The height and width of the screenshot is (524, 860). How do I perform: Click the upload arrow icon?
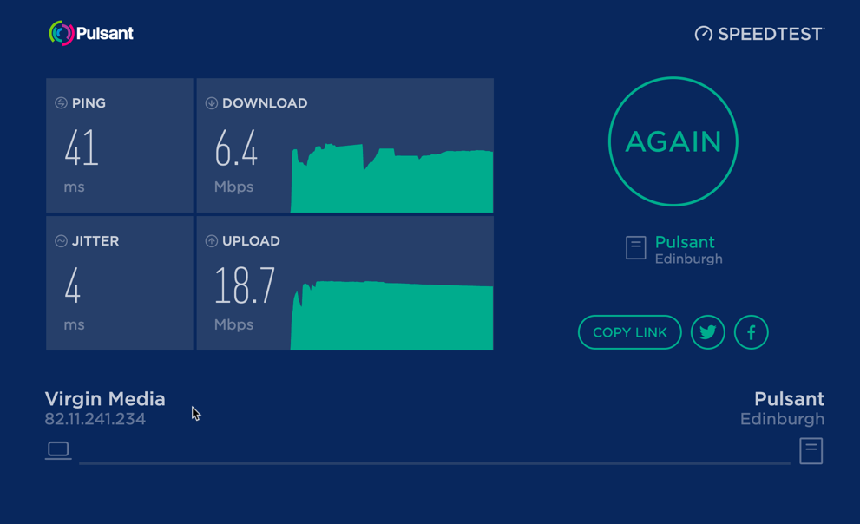211,241
